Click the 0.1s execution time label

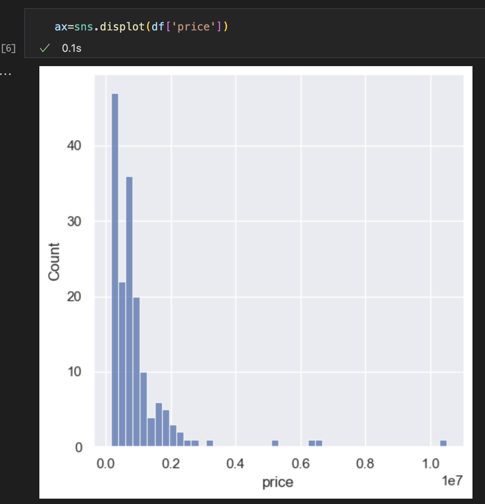(x=72, y=48)
